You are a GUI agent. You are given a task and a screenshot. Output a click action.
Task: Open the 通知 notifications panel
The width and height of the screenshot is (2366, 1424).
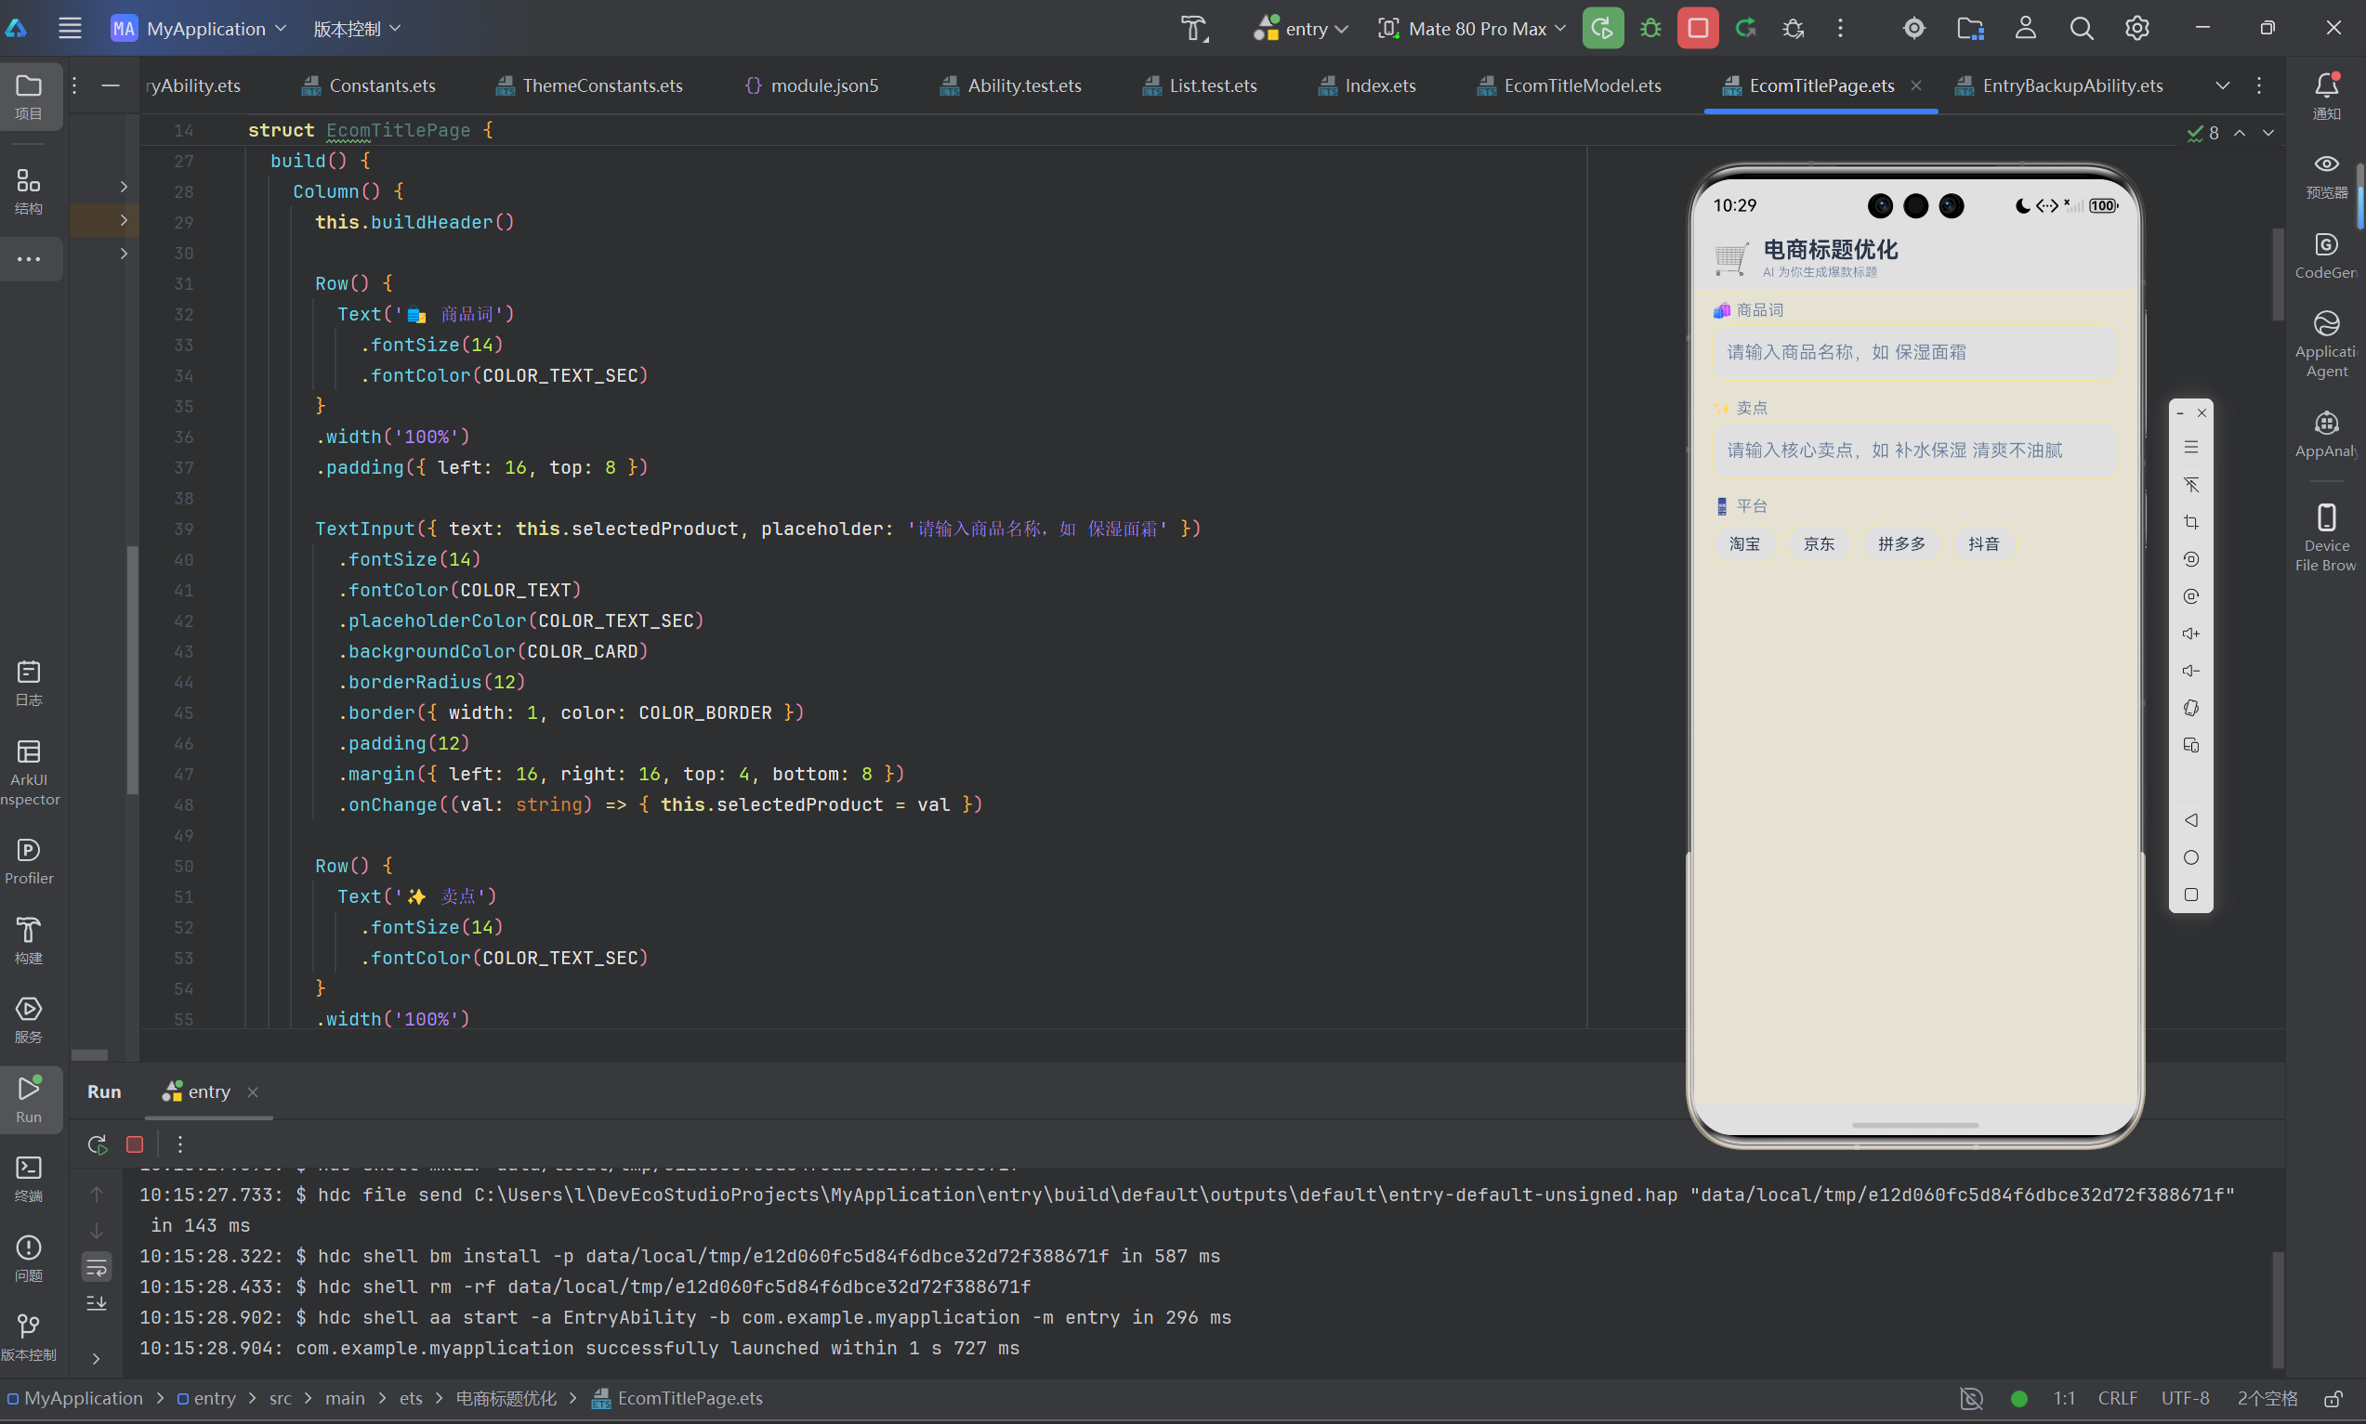[2327, 96]
